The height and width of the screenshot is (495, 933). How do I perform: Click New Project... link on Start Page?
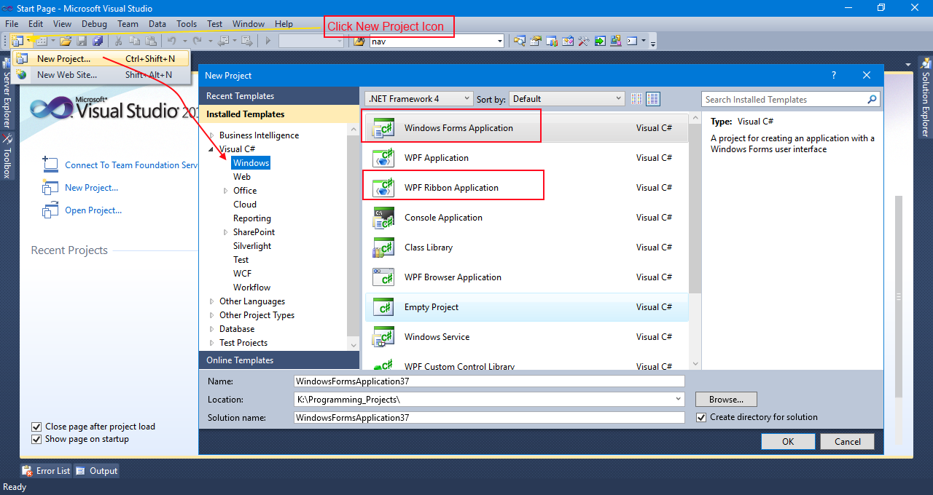(x=91, y=188)
